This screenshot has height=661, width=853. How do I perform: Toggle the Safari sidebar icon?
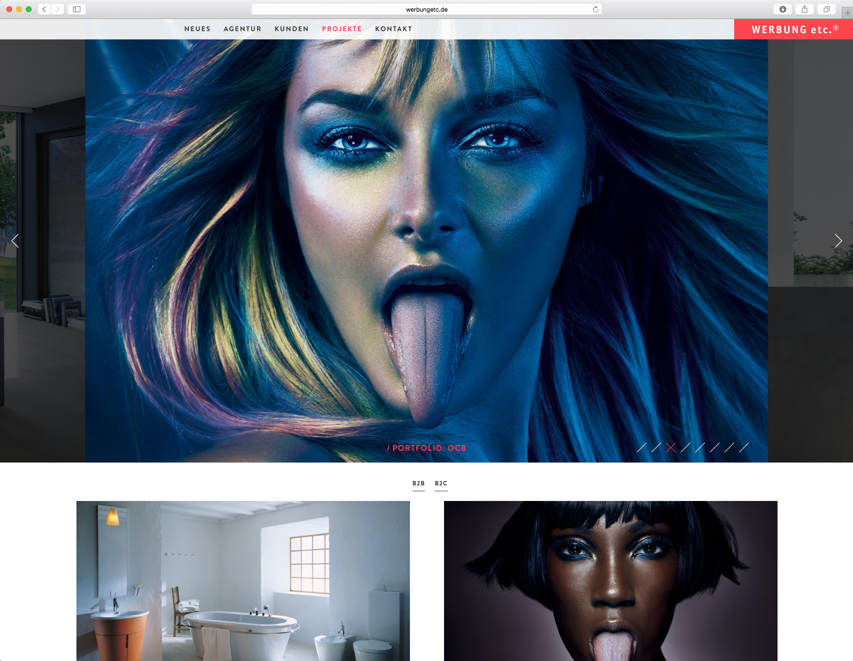point(76,9)
